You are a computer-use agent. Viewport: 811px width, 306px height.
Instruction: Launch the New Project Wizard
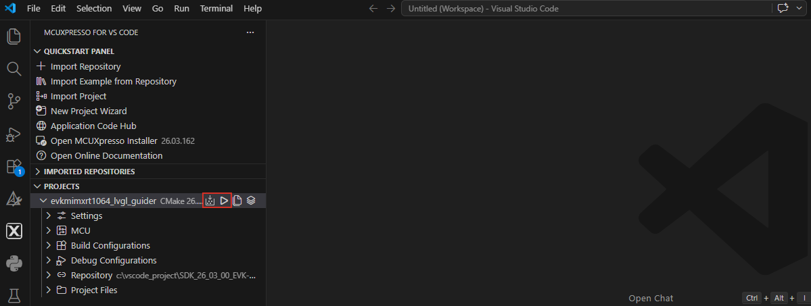[x=89, y=111]
